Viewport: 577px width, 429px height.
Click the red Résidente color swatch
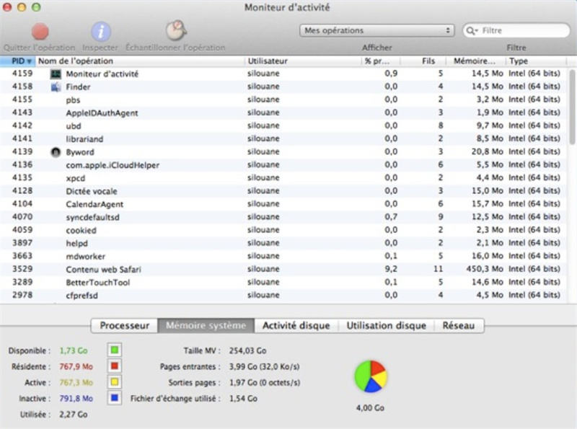click(115, 366)
